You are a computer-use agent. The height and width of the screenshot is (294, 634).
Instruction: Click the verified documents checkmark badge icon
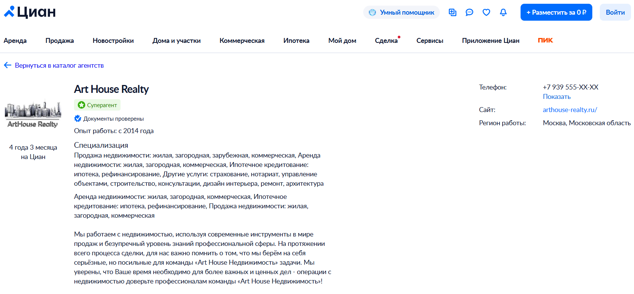[x=78, y=118]
